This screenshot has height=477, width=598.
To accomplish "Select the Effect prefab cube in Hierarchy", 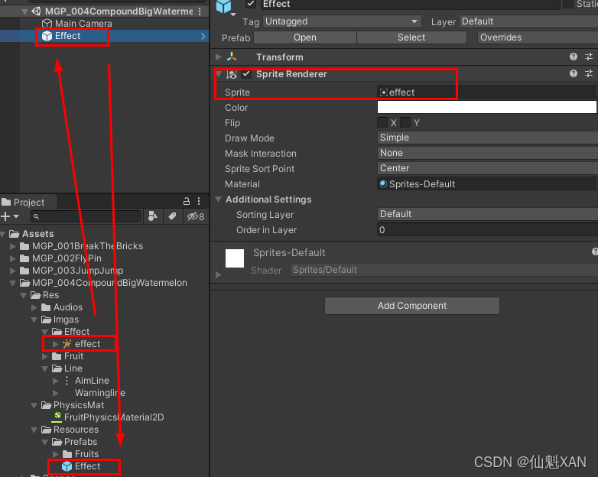I will 47,36.
